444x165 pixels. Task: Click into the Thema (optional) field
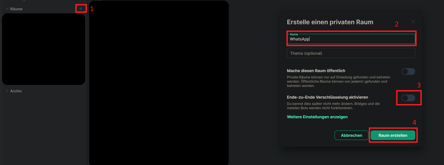[x=351, y=53]
